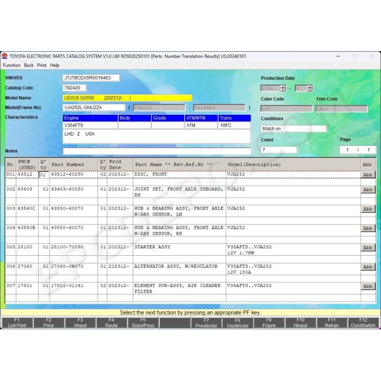Click the VIN/VDS input field

91,78
